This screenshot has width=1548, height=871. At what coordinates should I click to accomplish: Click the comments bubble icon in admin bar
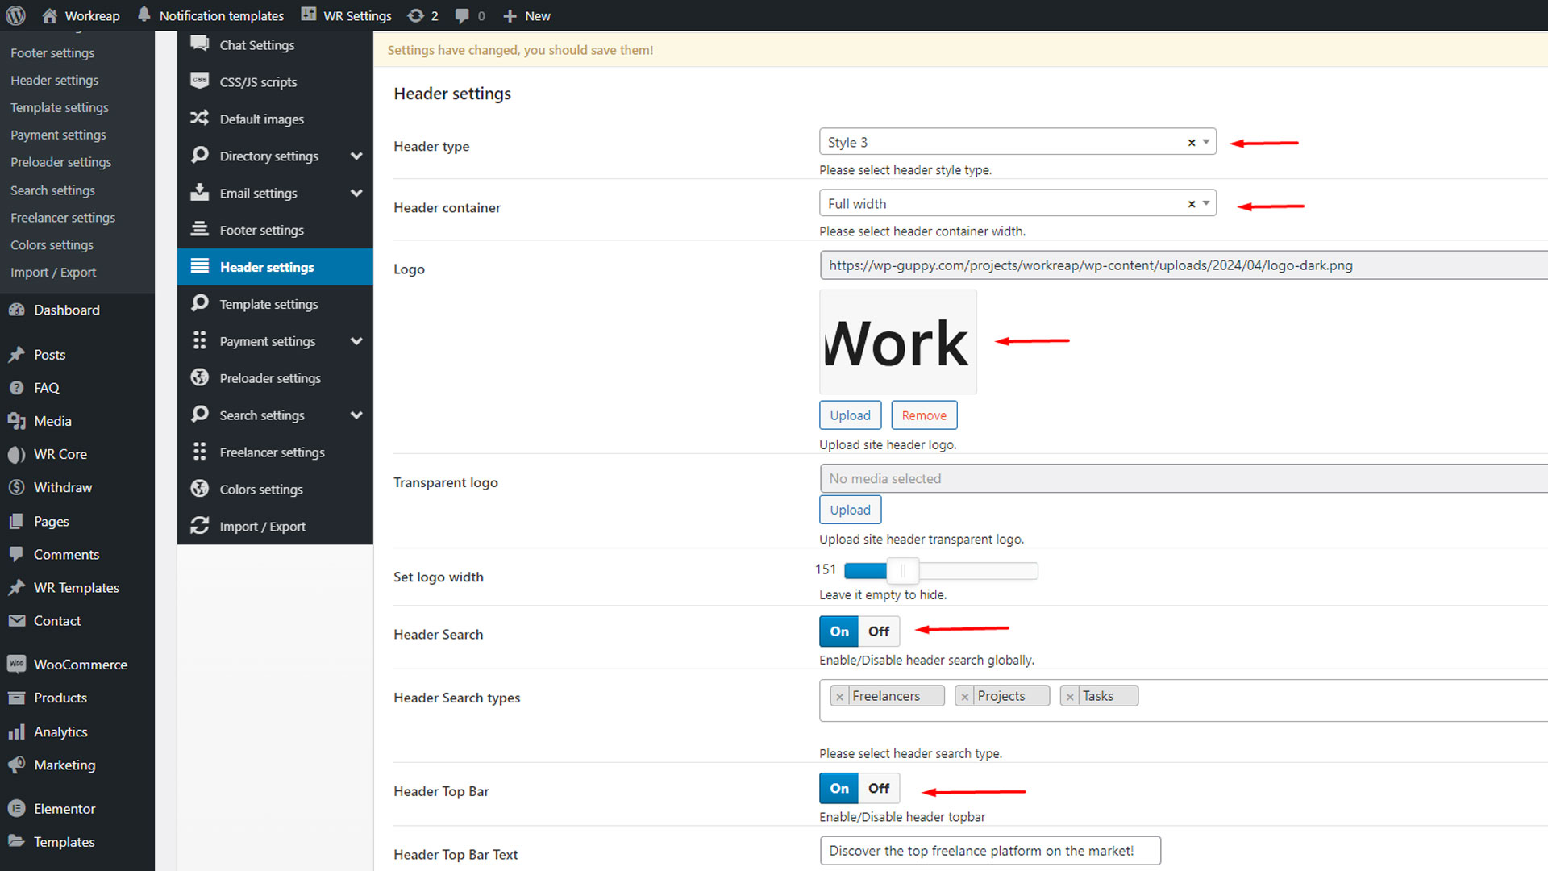[462, 15]
